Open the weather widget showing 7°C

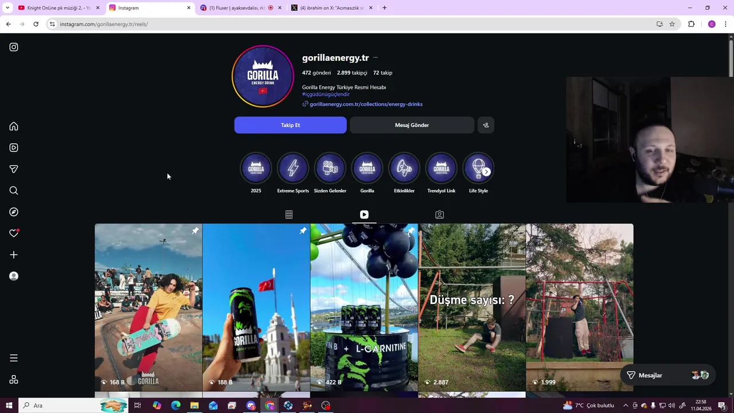click(x=588, y=406)
